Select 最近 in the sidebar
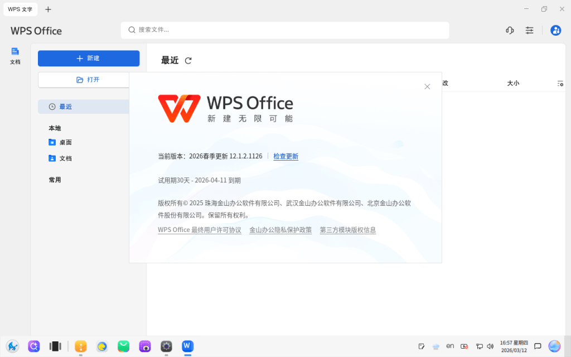 click(x=84, y=107)
